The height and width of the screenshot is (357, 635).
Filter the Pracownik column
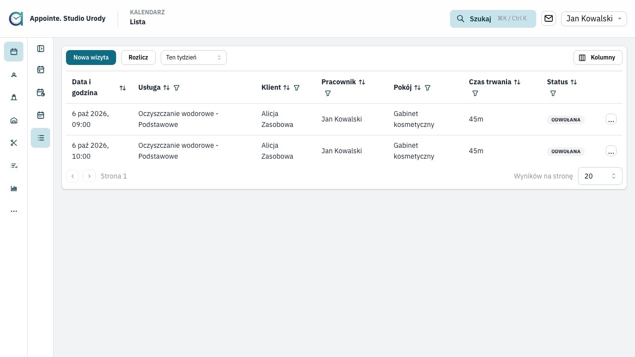[x=328, y=93]
